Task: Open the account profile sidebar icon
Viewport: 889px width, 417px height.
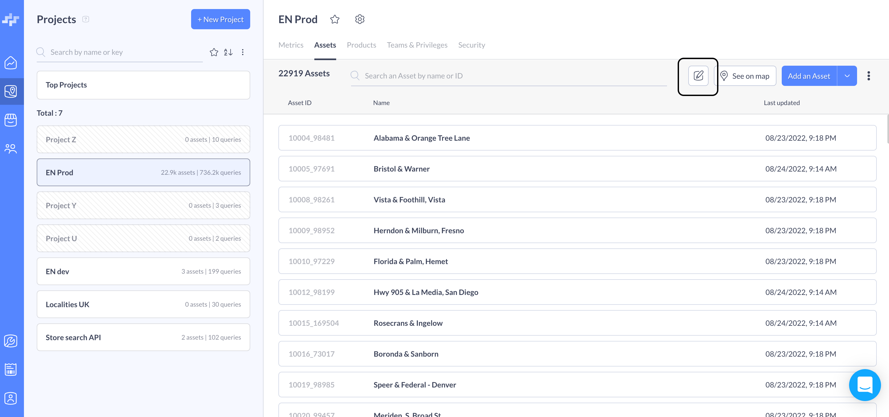Action: pyautogui.click(x=11, y=398)
